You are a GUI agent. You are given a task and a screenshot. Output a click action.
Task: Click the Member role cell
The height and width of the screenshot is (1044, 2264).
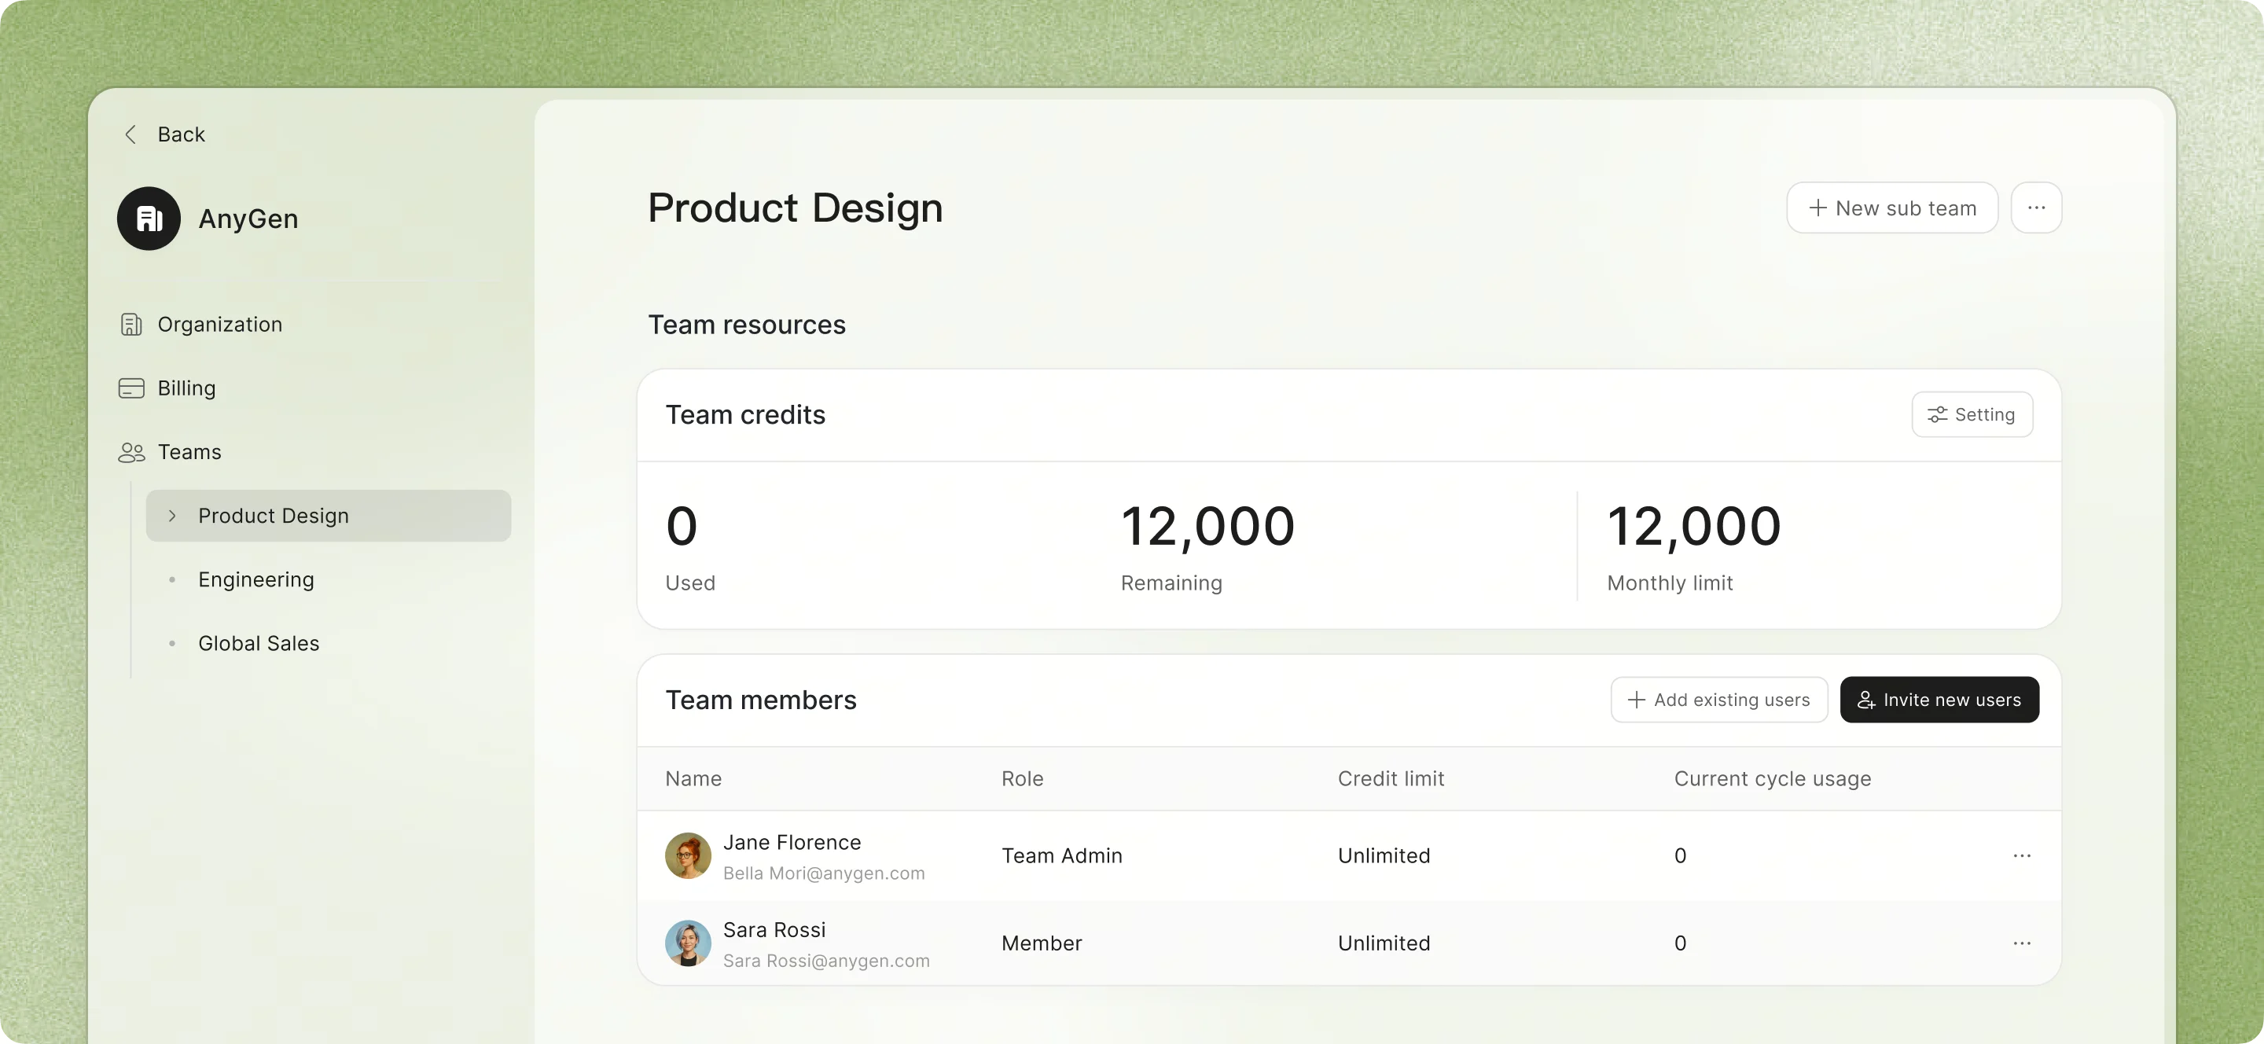[1042, 943]
